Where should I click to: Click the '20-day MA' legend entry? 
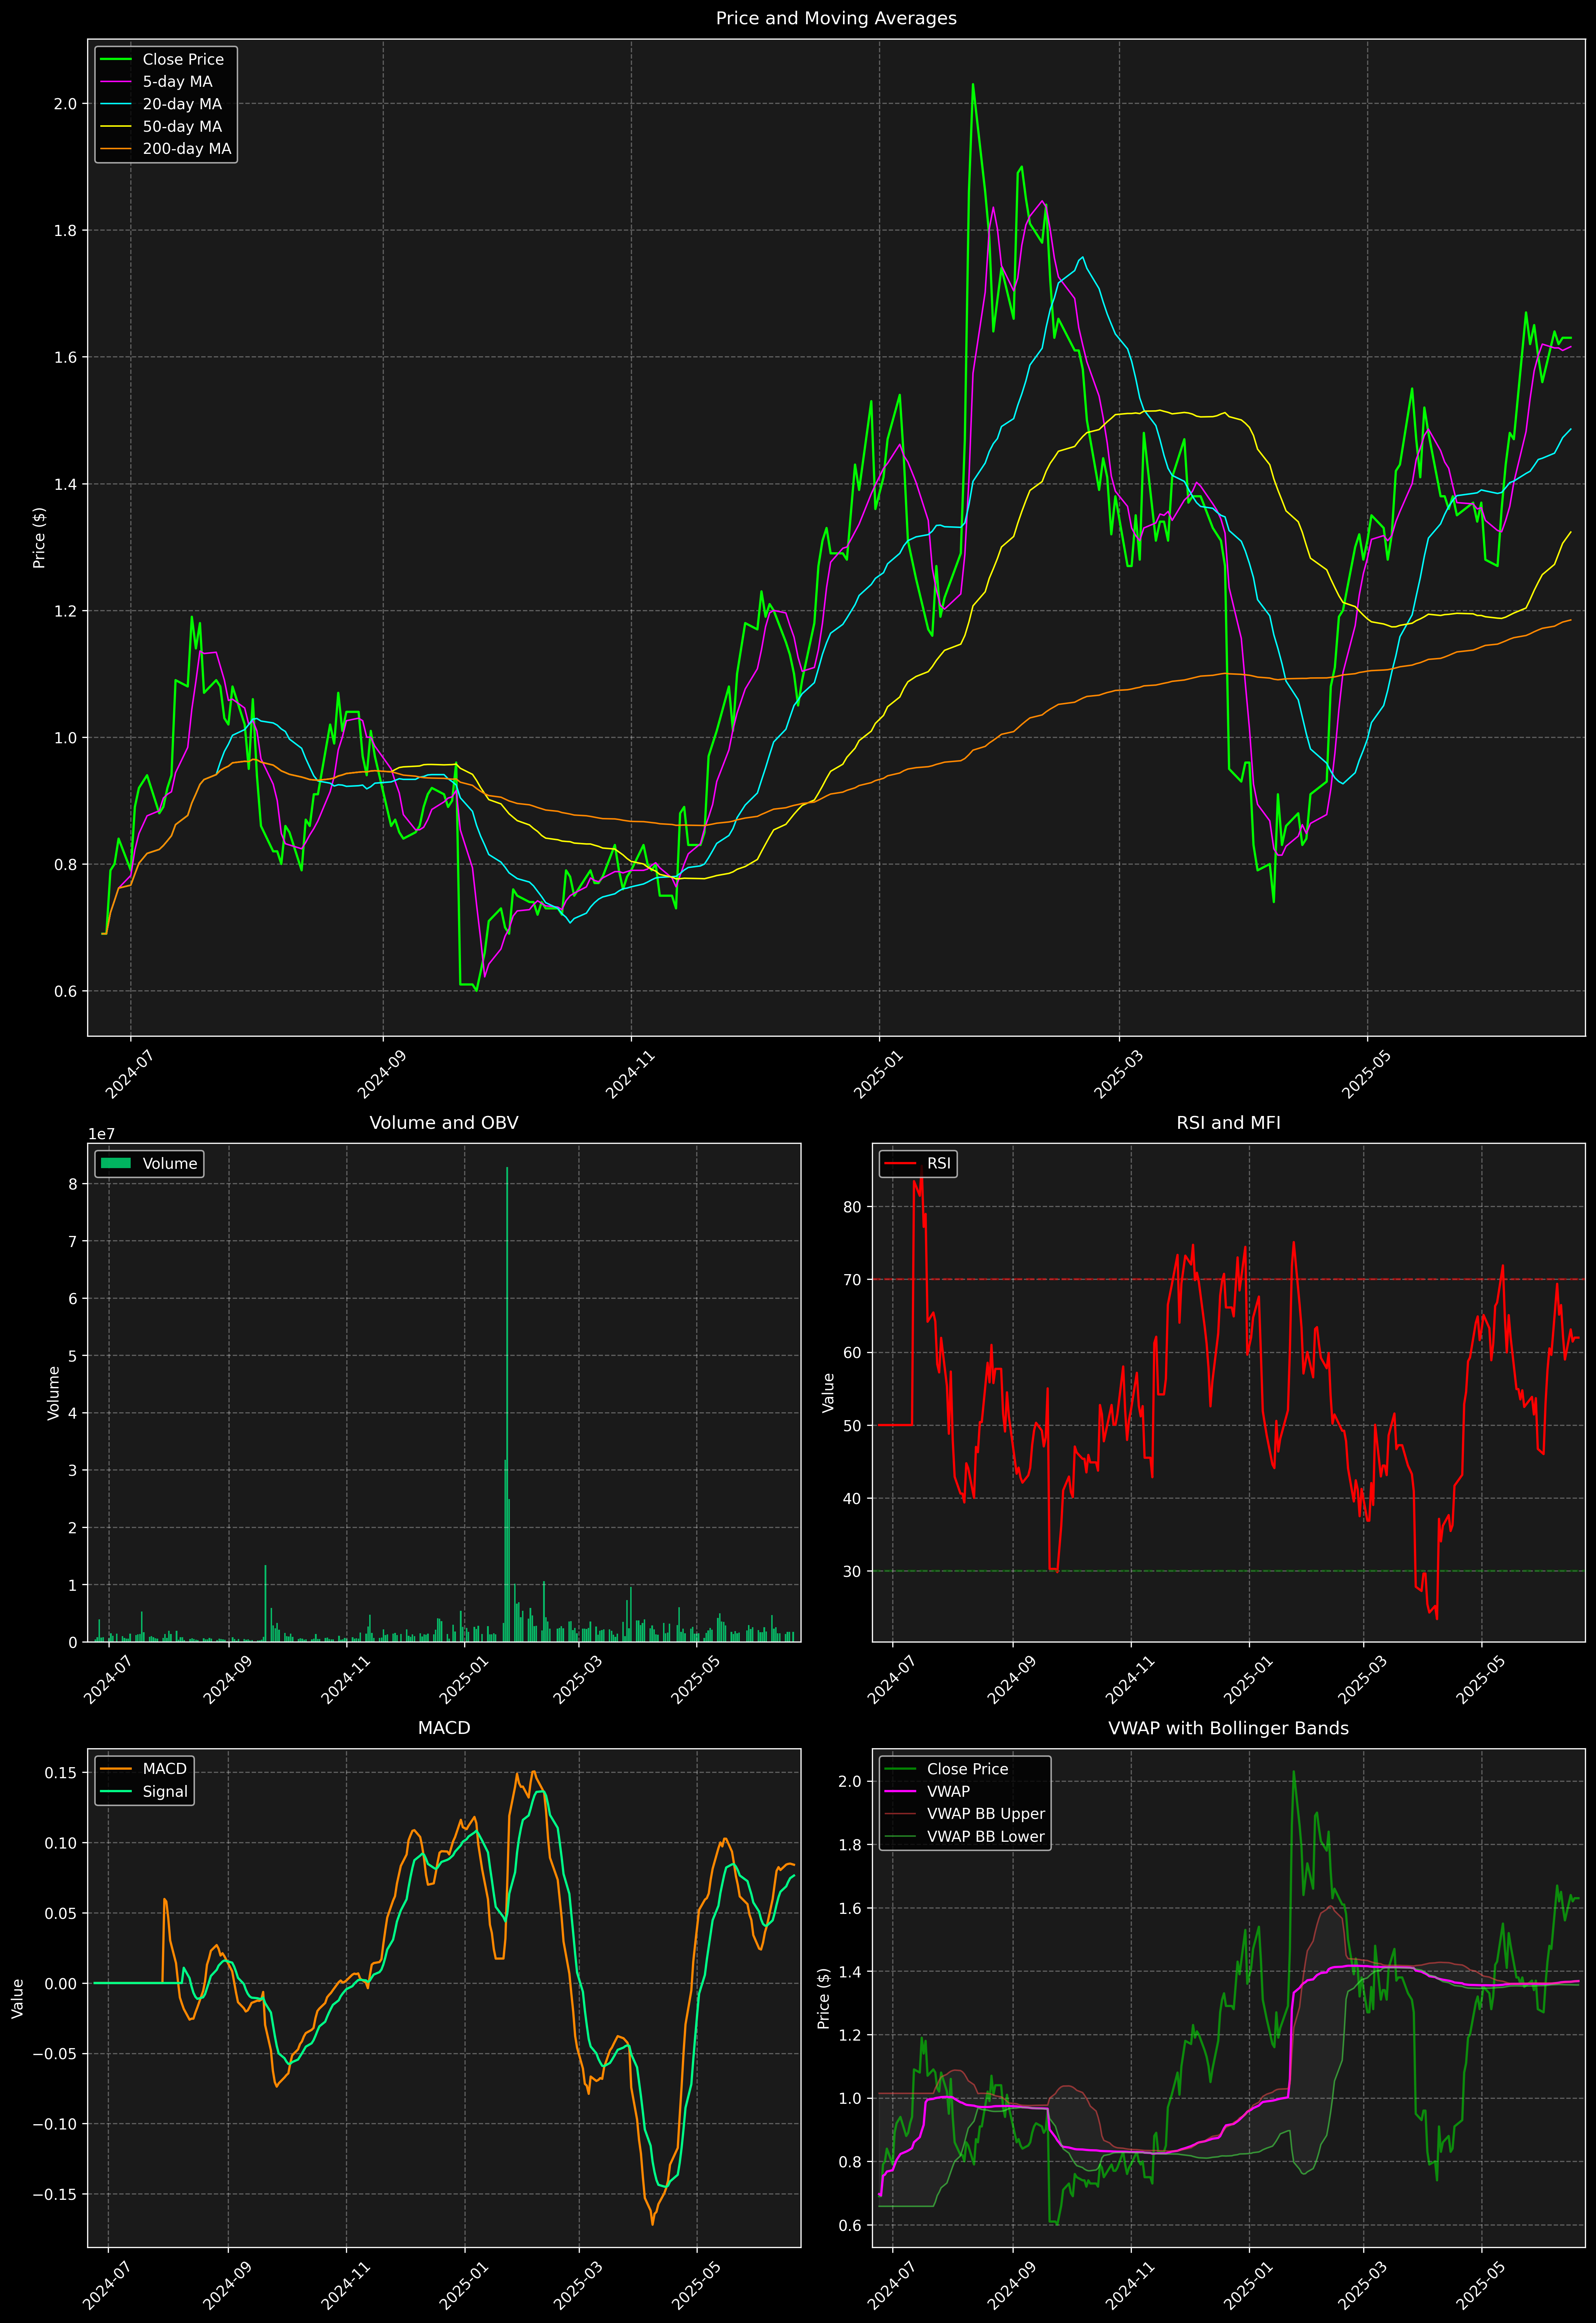click(x=182, y=104)
